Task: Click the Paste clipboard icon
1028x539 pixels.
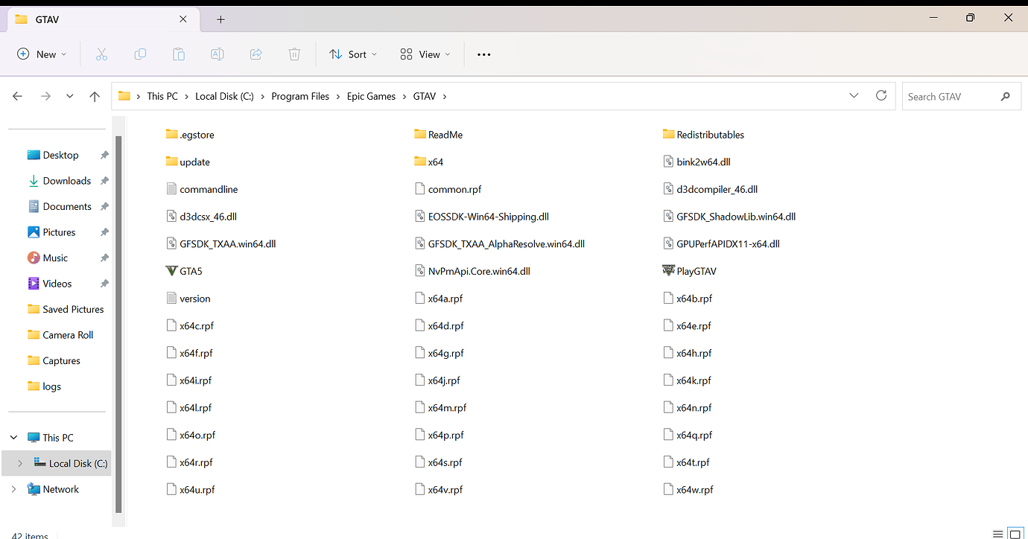Action: point(179,54)
